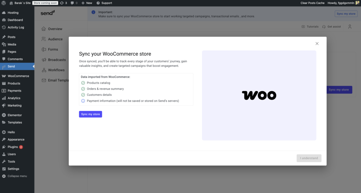Click the user profile icon in Send header
Image resolution: width=361 pixels, height=193 pixels.
350,27
